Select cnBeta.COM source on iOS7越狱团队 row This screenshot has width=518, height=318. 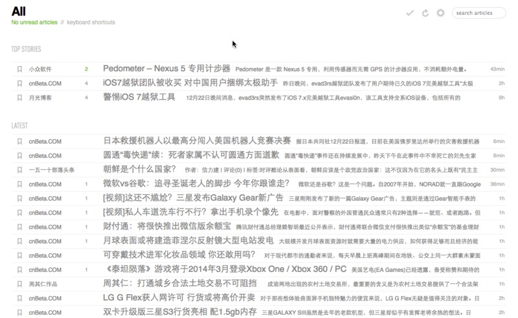[45, 84]
